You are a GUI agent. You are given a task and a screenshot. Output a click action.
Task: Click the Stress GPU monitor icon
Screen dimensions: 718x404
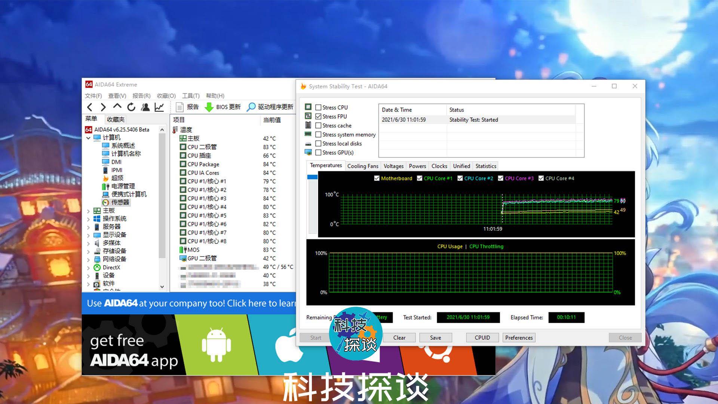(x=308, y=152)
